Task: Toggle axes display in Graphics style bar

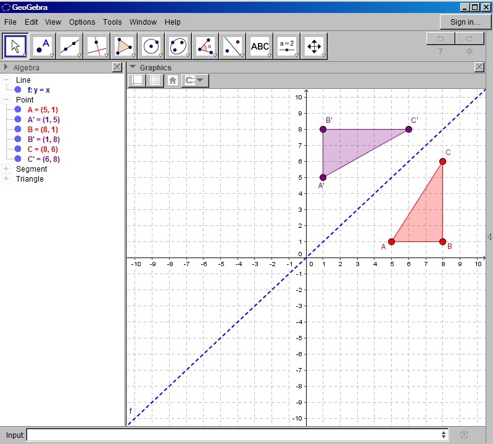Action: coord(136,80)
